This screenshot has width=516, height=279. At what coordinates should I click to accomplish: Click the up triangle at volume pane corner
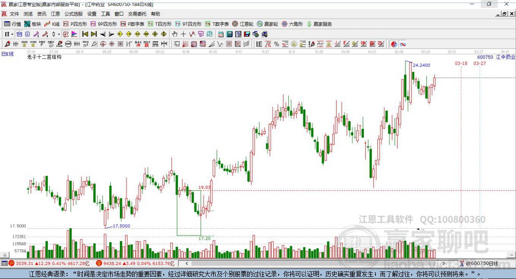coord(5,255)
